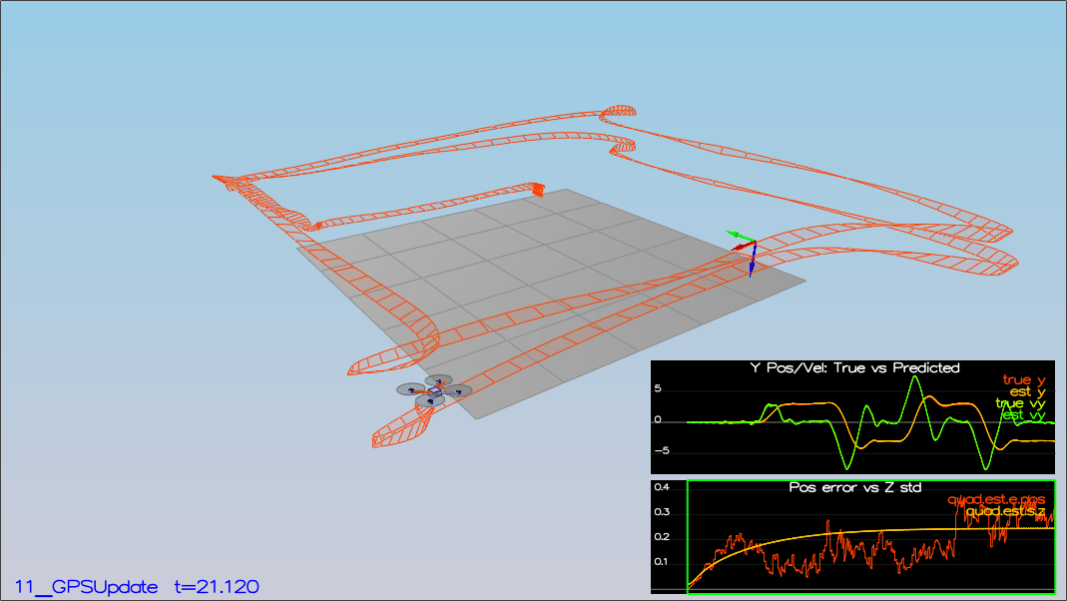1067x601 pixels.
Task: Click the '0.2' axis label on error graph
Action: 662,537
